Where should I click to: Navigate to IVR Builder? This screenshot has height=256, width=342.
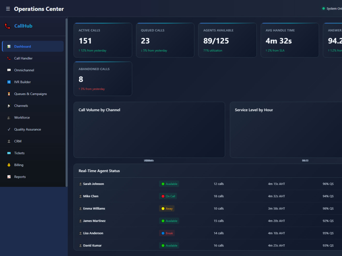[33, 82]
